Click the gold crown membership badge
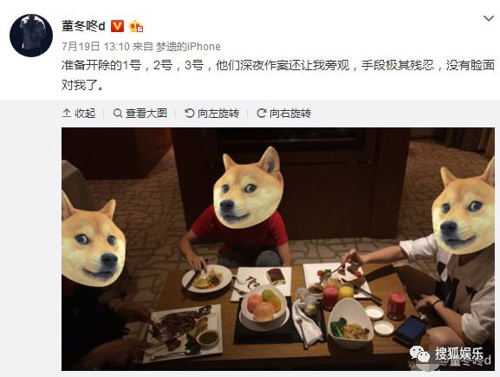 pos(136,27)
